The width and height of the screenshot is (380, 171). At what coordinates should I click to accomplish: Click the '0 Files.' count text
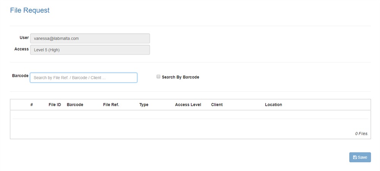(361, 134)
